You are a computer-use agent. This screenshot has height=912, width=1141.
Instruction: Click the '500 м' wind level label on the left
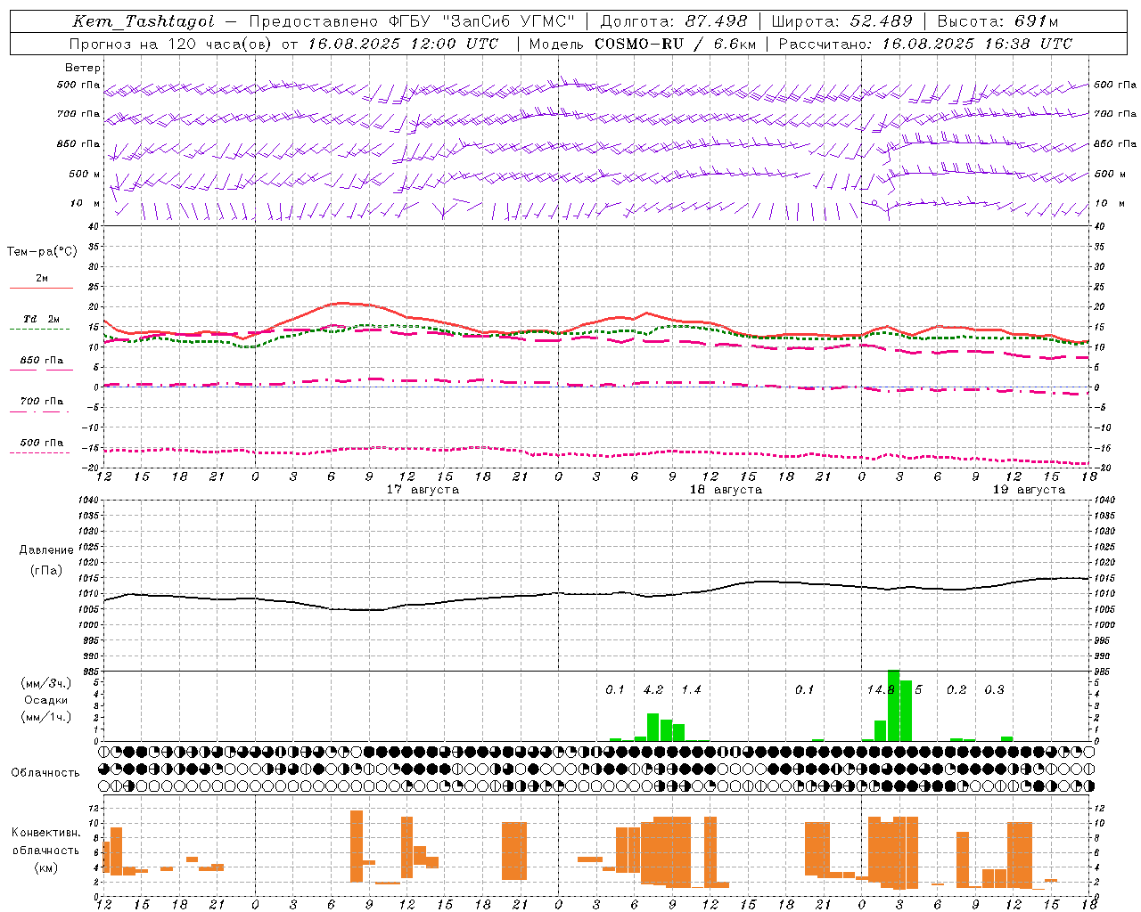86,175
